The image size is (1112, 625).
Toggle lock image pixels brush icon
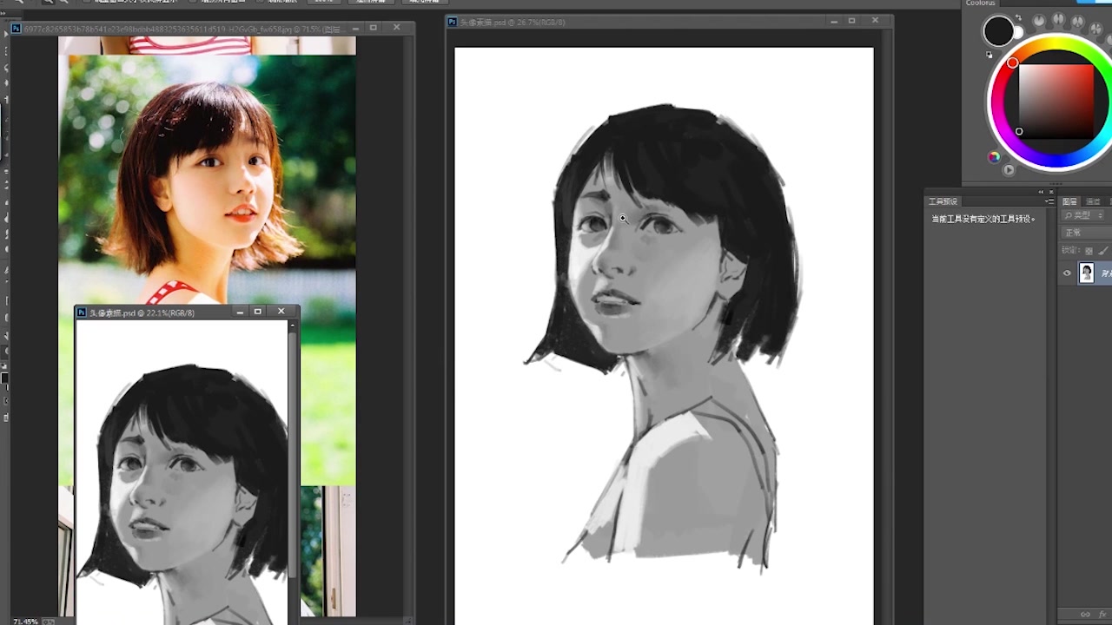(x=1103, y=251)
